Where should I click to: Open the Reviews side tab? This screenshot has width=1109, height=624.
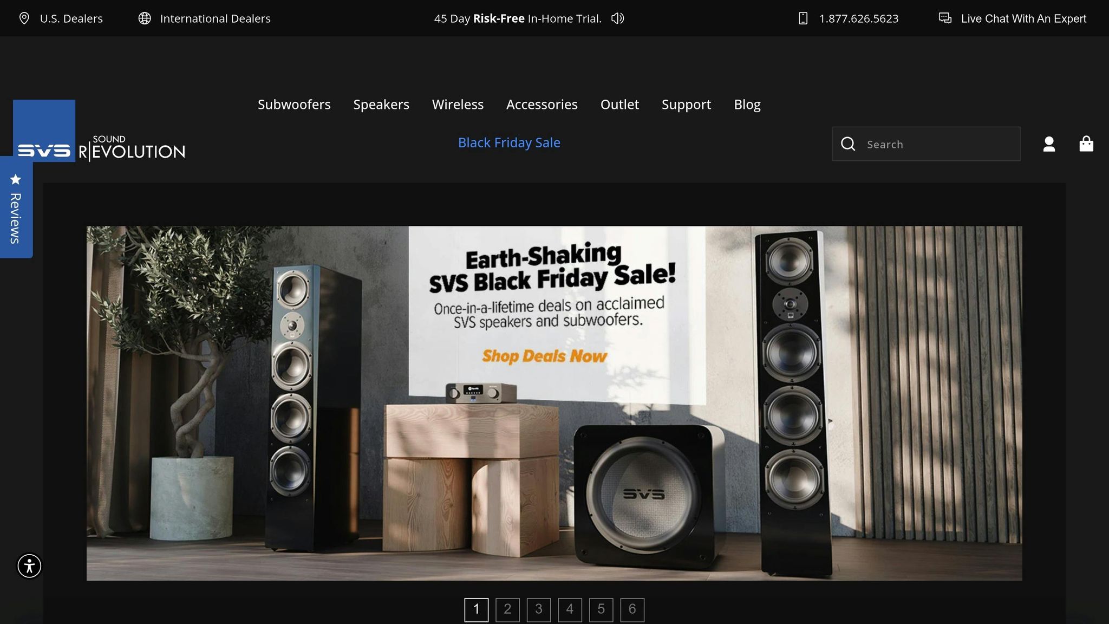tap(16, 208)
